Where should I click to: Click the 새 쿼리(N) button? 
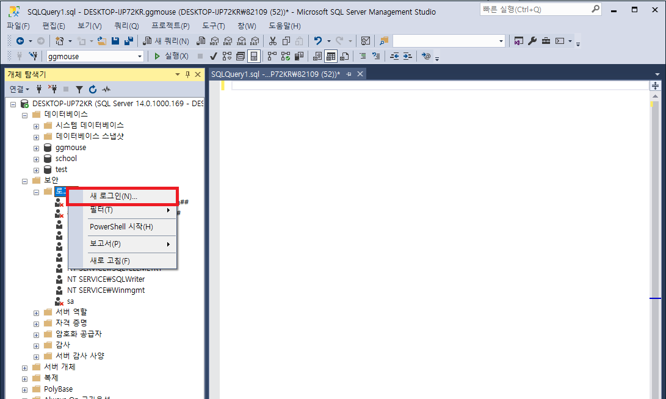click(x=166, y=41)
